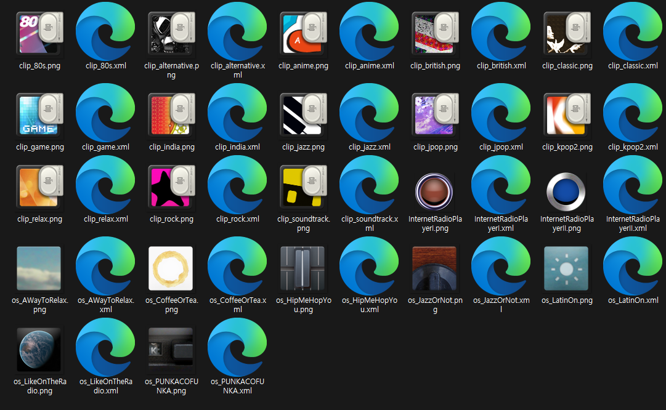
Task: Select the os_LatinOn.png sun thumbnail
Action: 566,268
